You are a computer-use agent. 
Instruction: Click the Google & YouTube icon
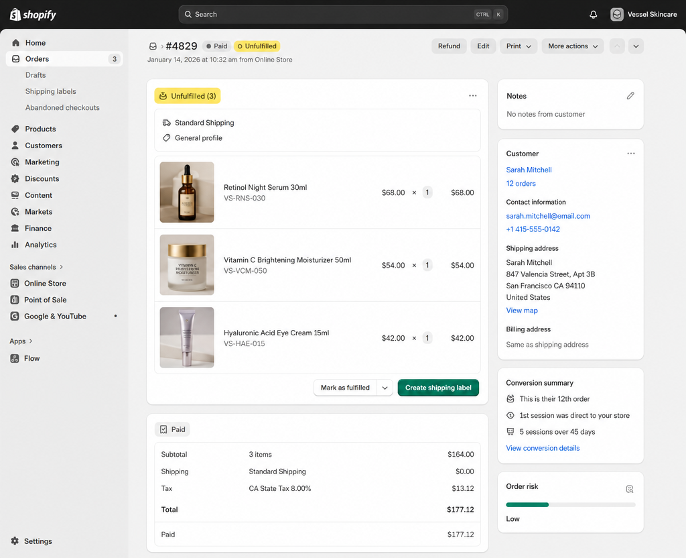click(x=15, y=317)
